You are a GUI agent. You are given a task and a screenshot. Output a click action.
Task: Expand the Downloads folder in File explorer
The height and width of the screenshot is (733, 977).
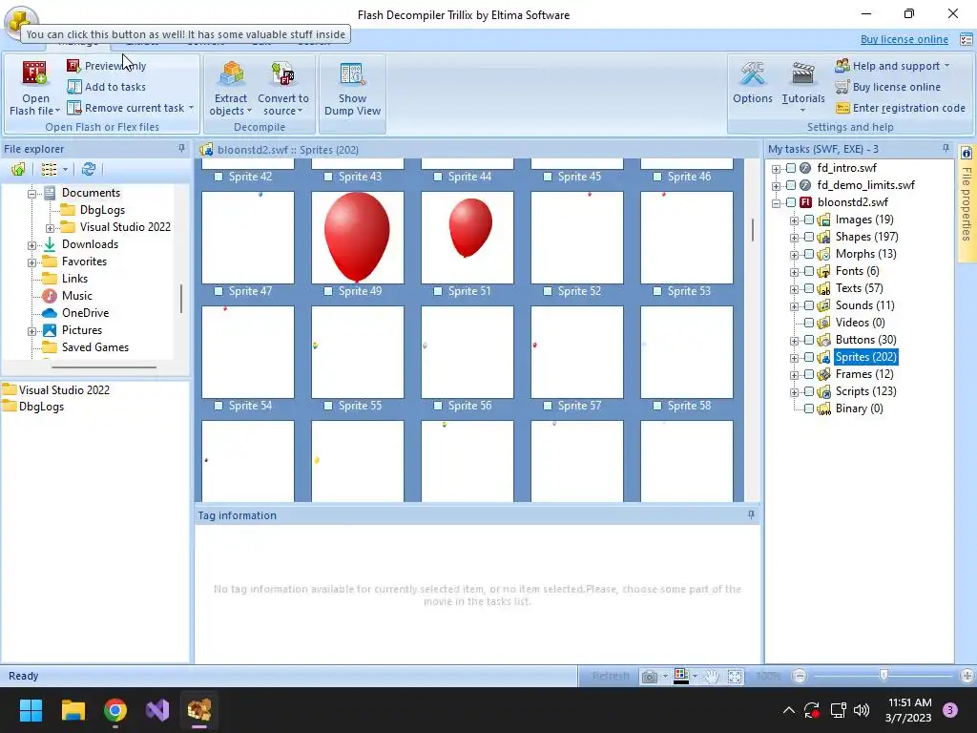point(31,245)
